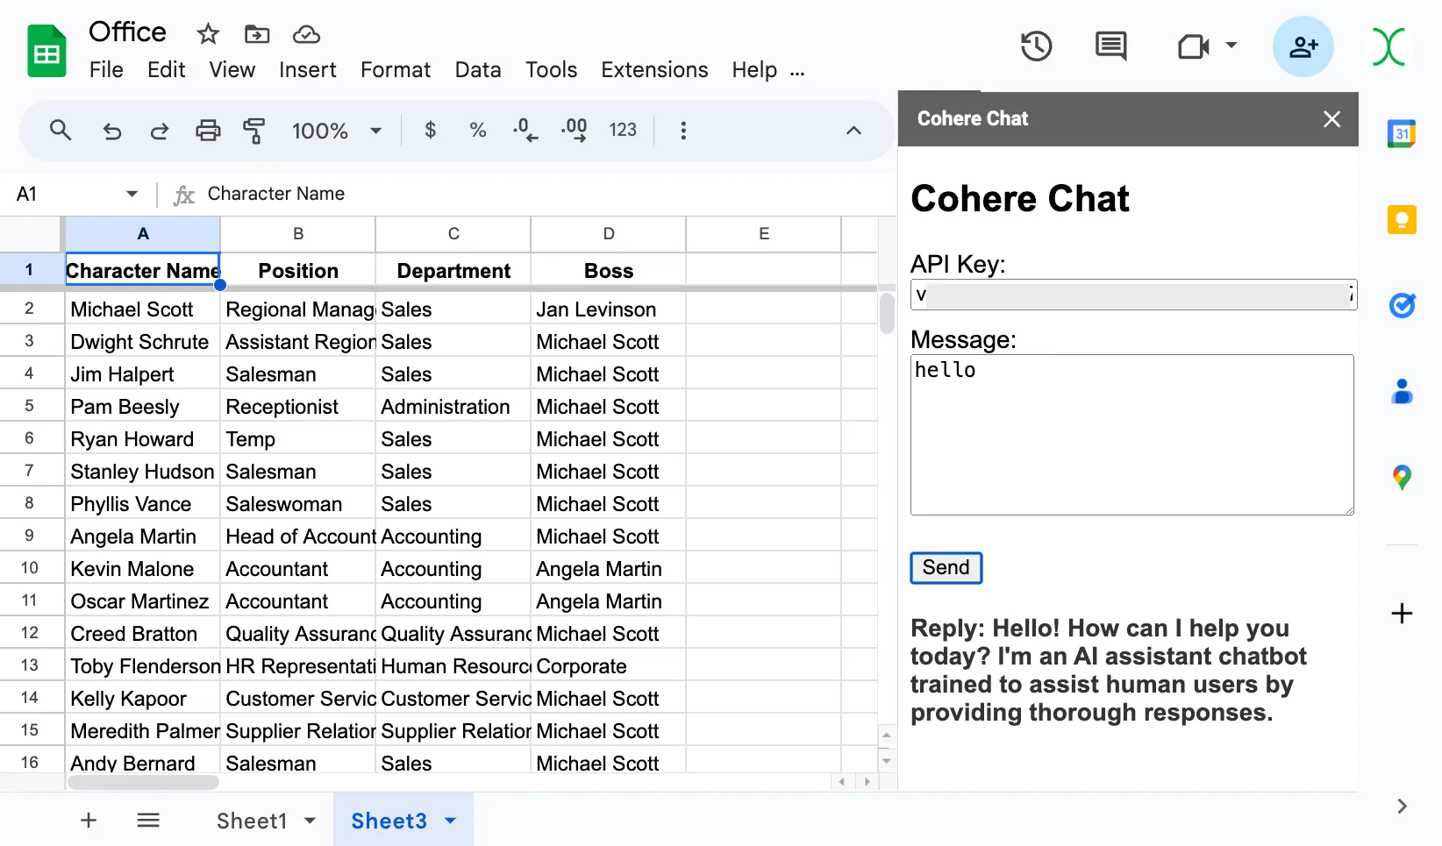
Task: Switch to the Sheet1 tab
Action: (x=252, y=821)
